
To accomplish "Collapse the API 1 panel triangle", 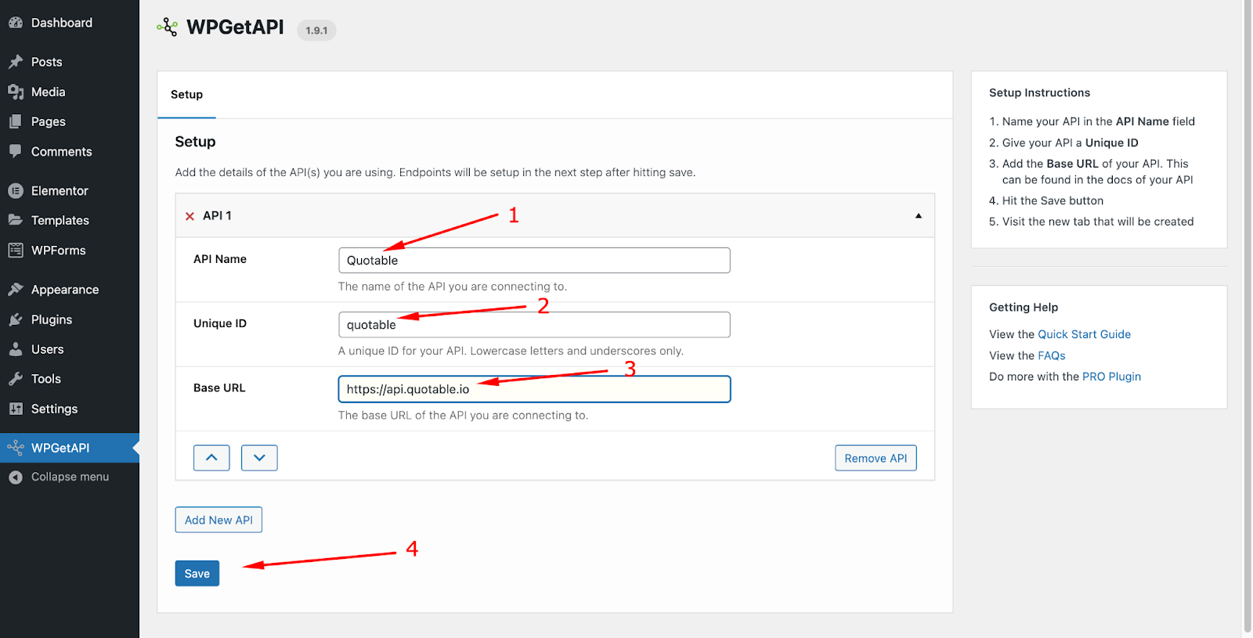I will coord(919,215).
